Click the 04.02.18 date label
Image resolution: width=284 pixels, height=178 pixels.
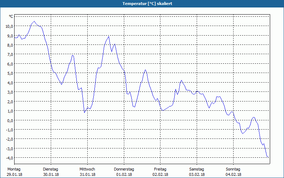tap(234, 174)
